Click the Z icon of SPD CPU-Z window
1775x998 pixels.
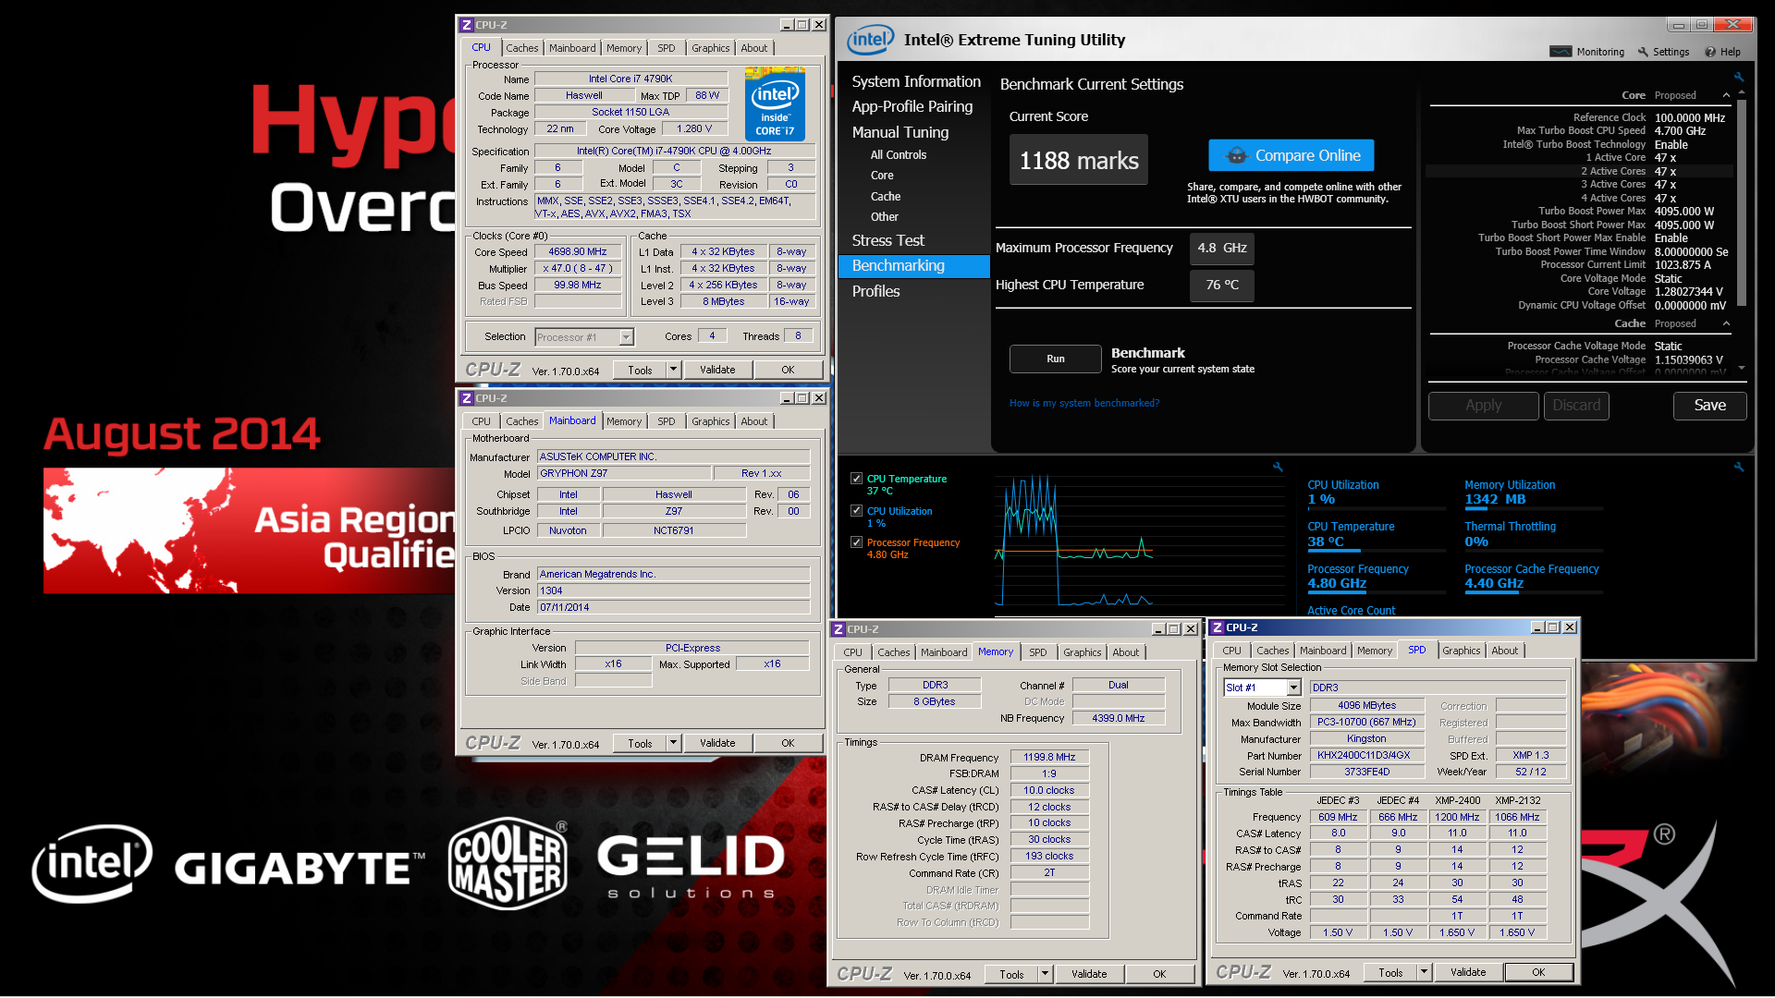pos(1218,627)
